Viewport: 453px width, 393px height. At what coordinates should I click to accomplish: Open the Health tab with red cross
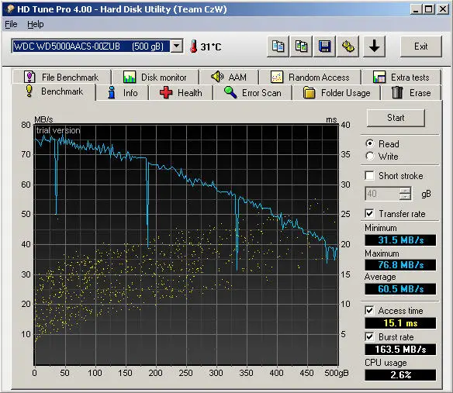coord(181,93)
